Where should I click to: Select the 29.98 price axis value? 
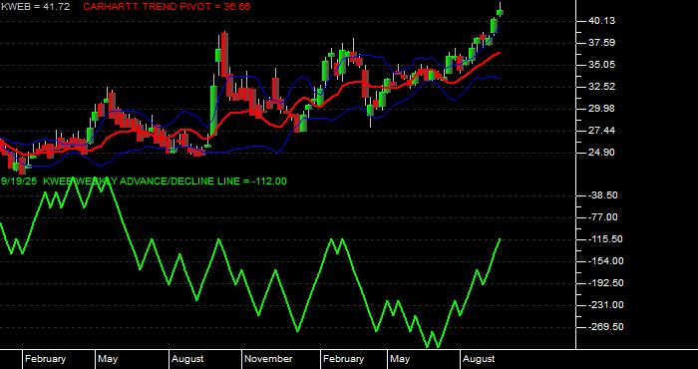pyautogui.click(x=602, y=109)
